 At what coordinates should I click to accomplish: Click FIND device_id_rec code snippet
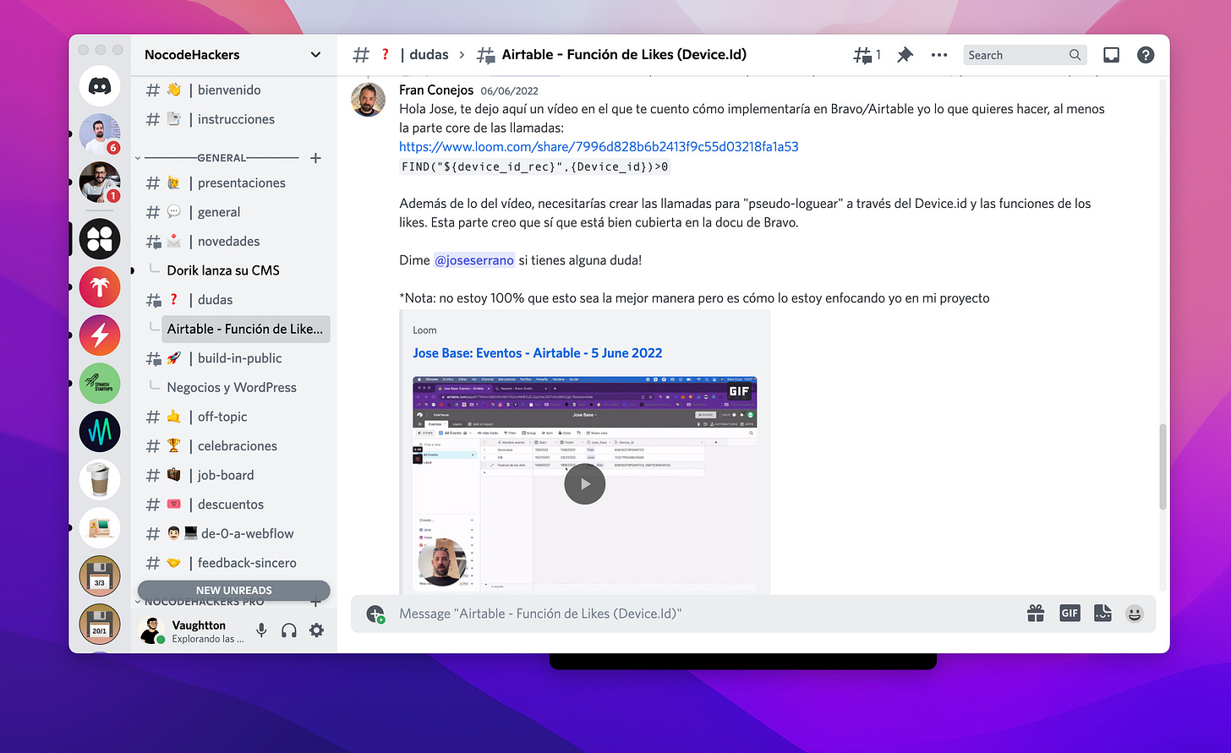pyautogui.click(x=535, y=167)
